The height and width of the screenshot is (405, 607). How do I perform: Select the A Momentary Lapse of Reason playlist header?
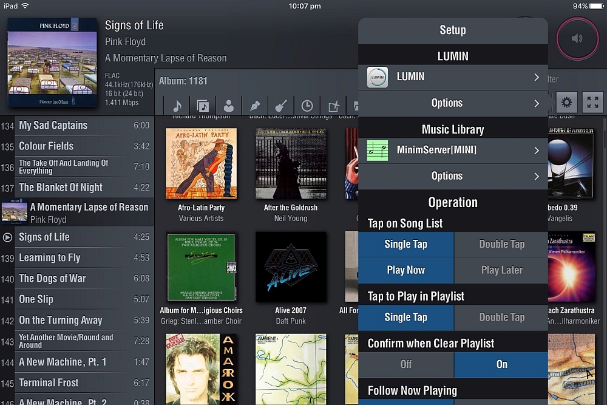coord(77,212)
